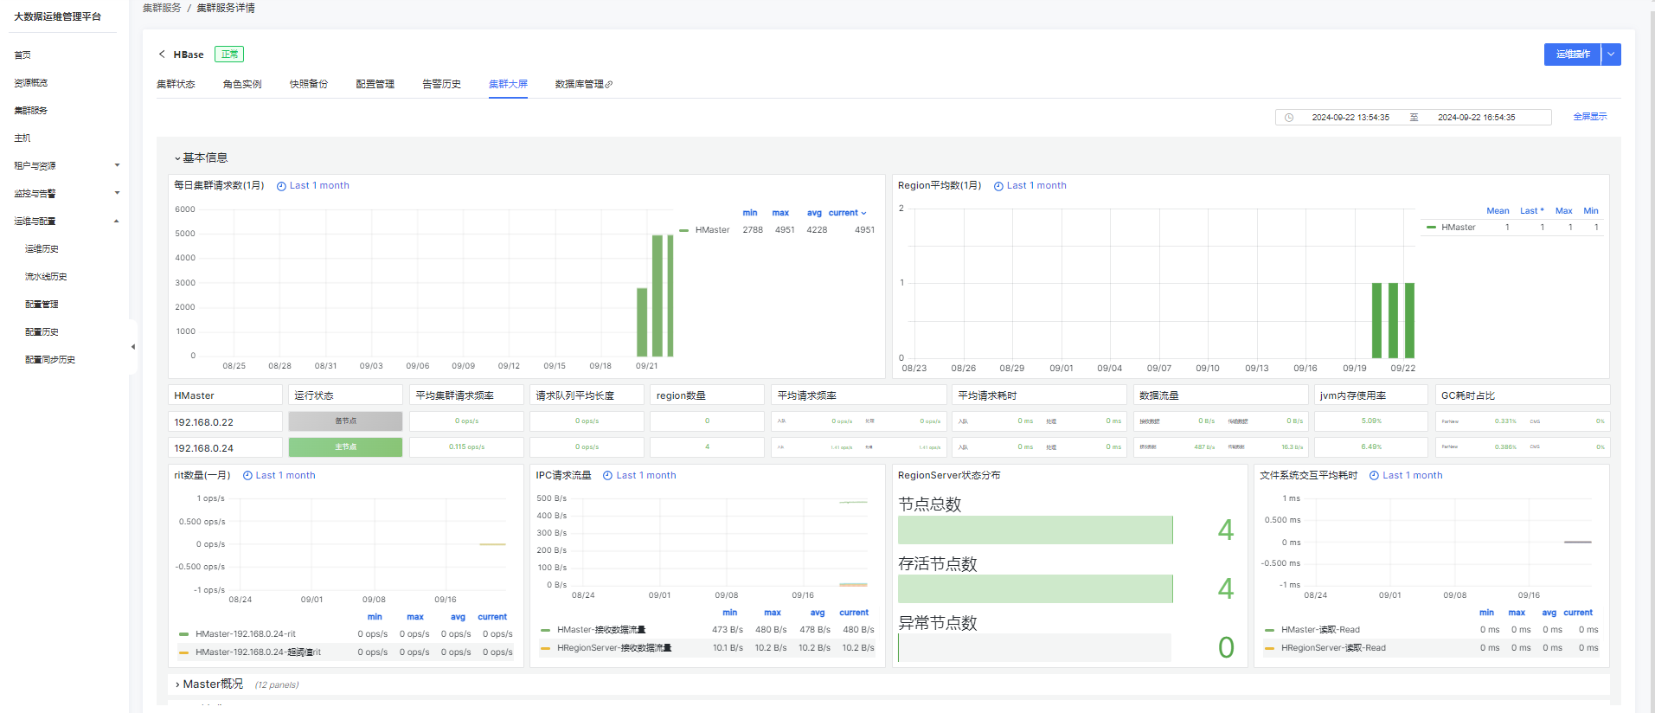This screenshot has height=713, width=1655.
Task: Click 集群服务 in the breadcrumb
Action: coord(162,8)
